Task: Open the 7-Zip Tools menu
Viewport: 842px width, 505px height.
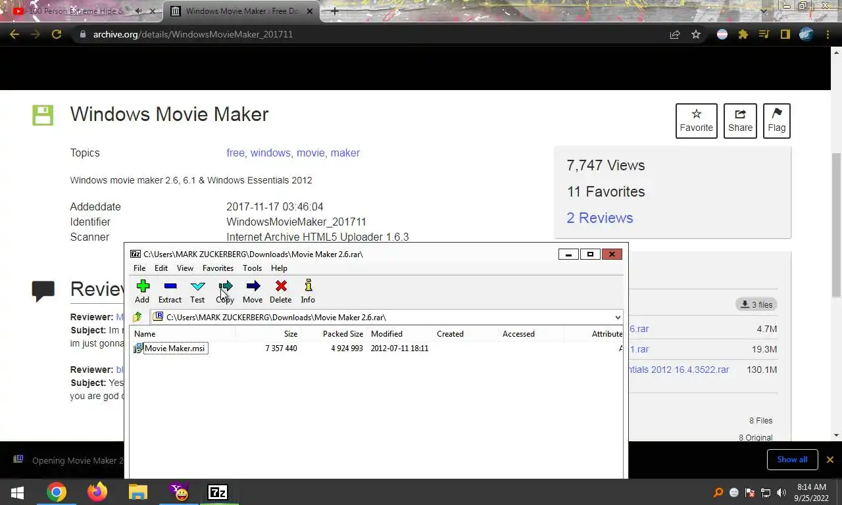Action: click(252, 268)
